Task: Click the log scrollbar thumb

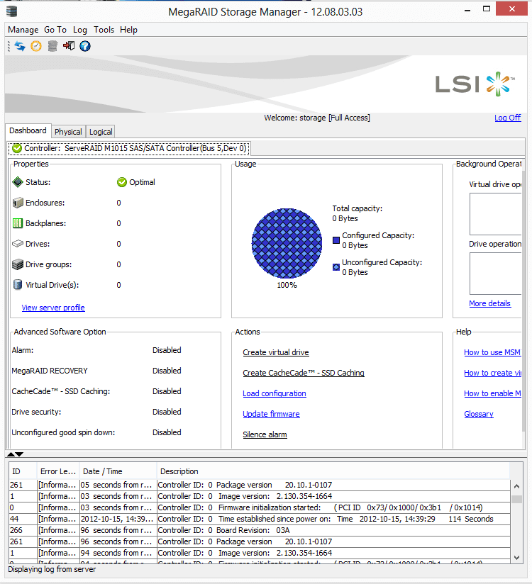Action: 516,499
